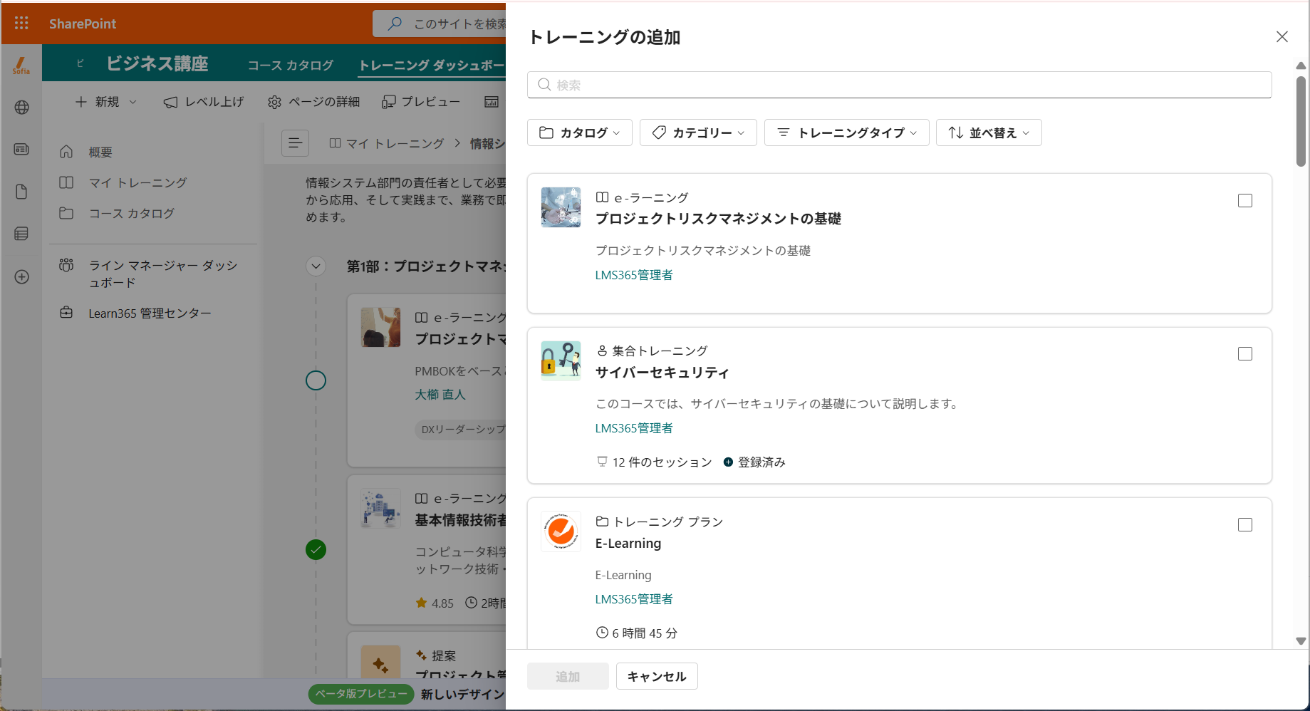Click the create plus-circle icon in left rail
This screenshot has width=1310, height=711.
[x=21, y=277]
